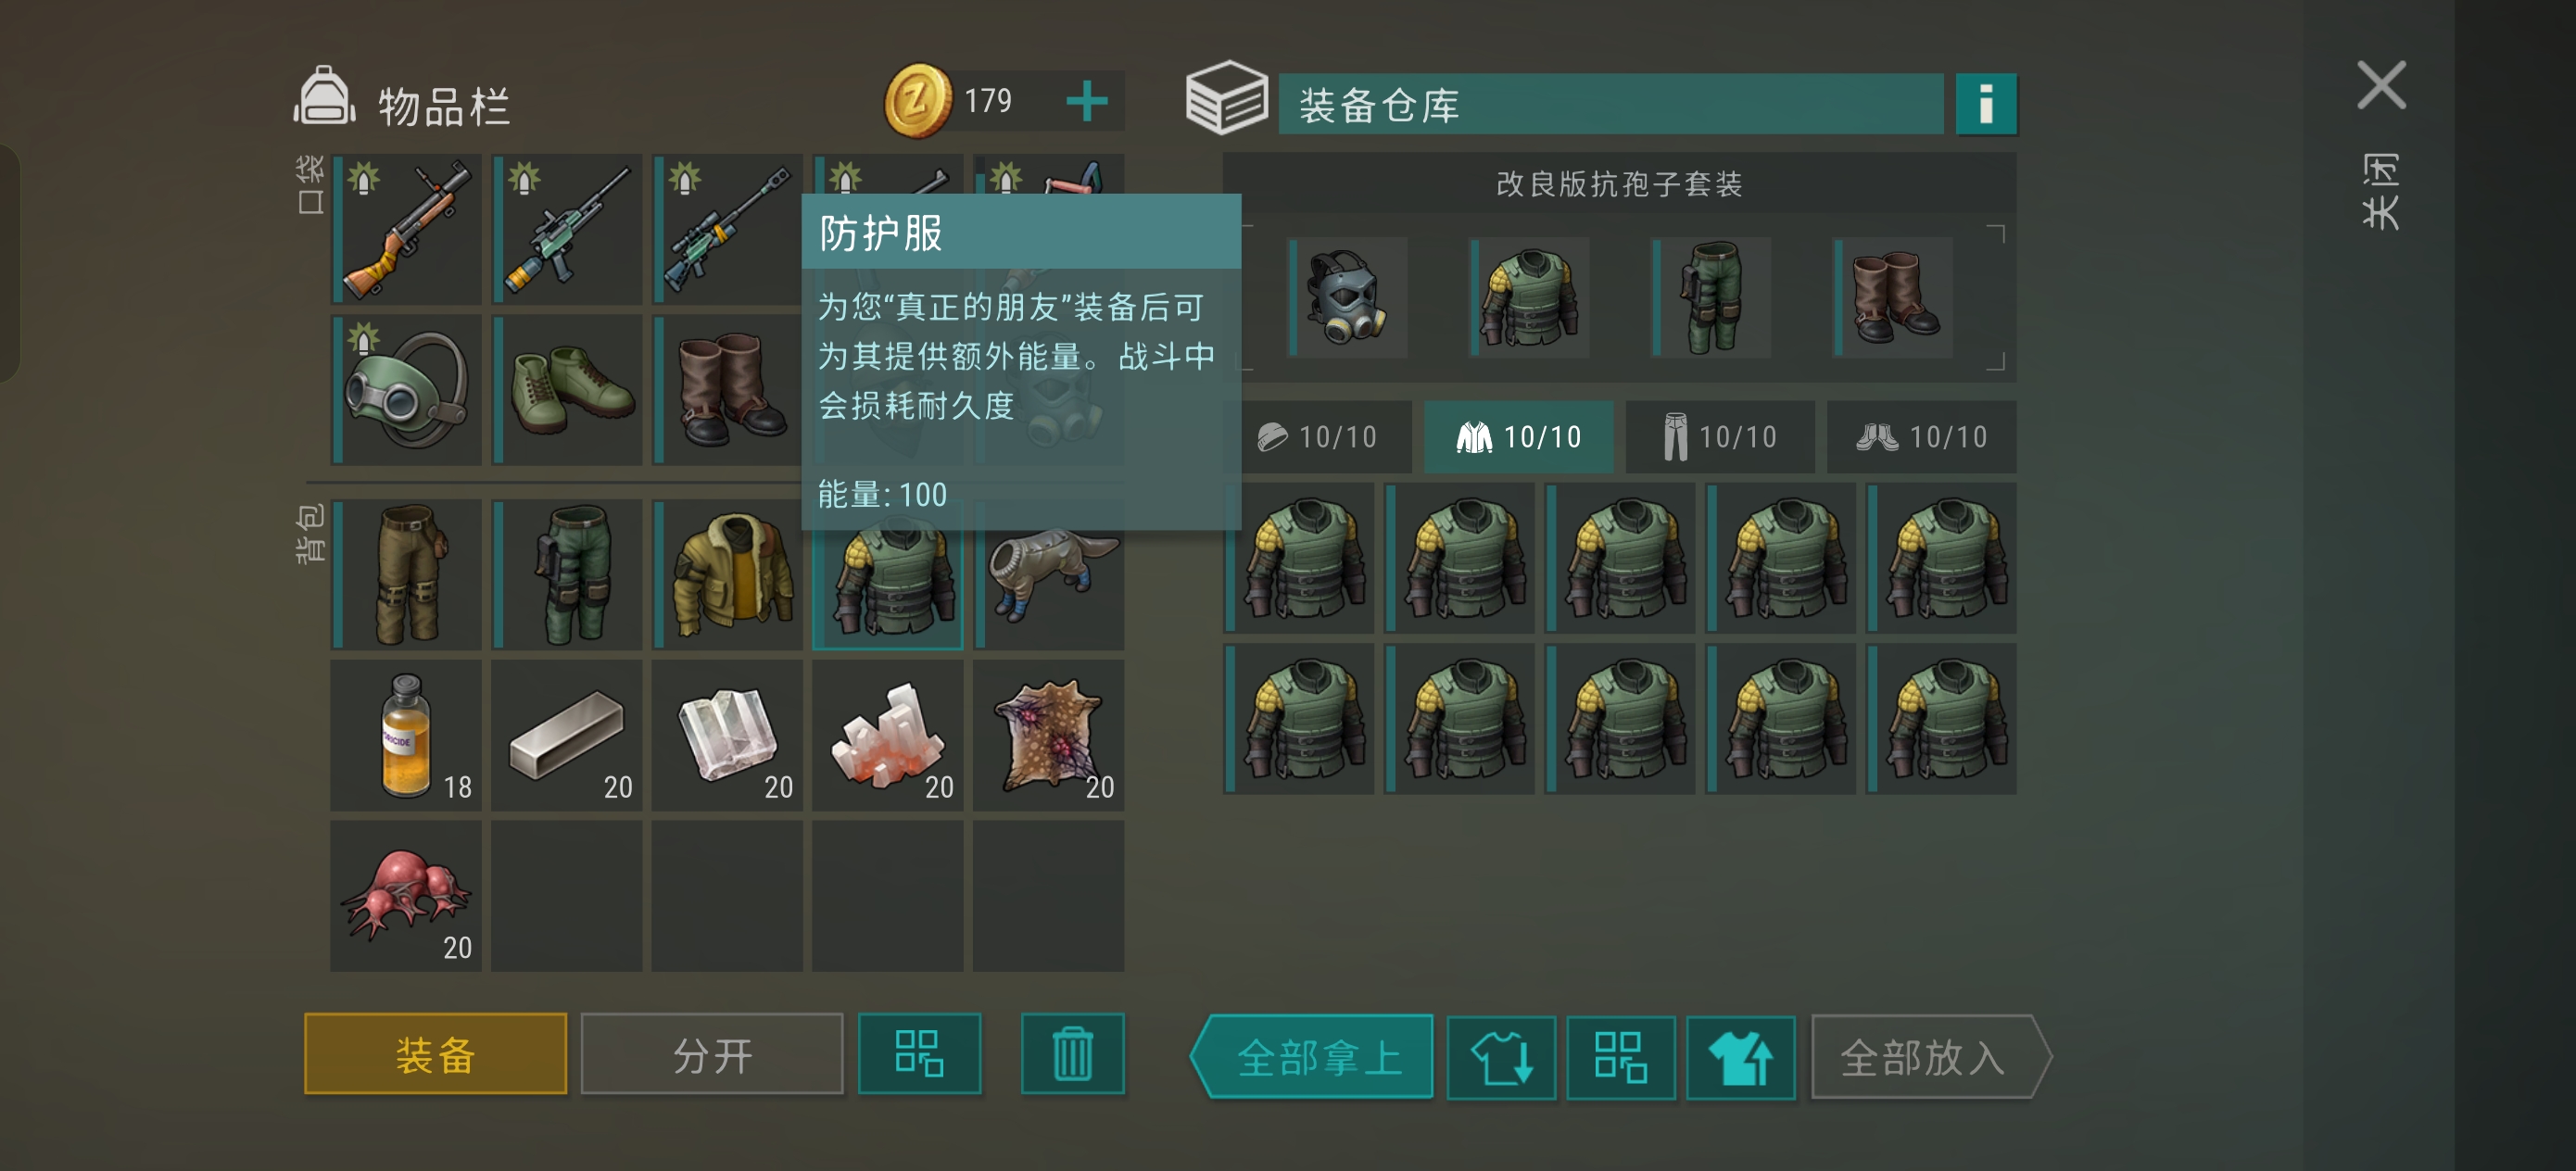Click the inventory trash can icon
2576x1171 pixels.
(1072, 1053)
